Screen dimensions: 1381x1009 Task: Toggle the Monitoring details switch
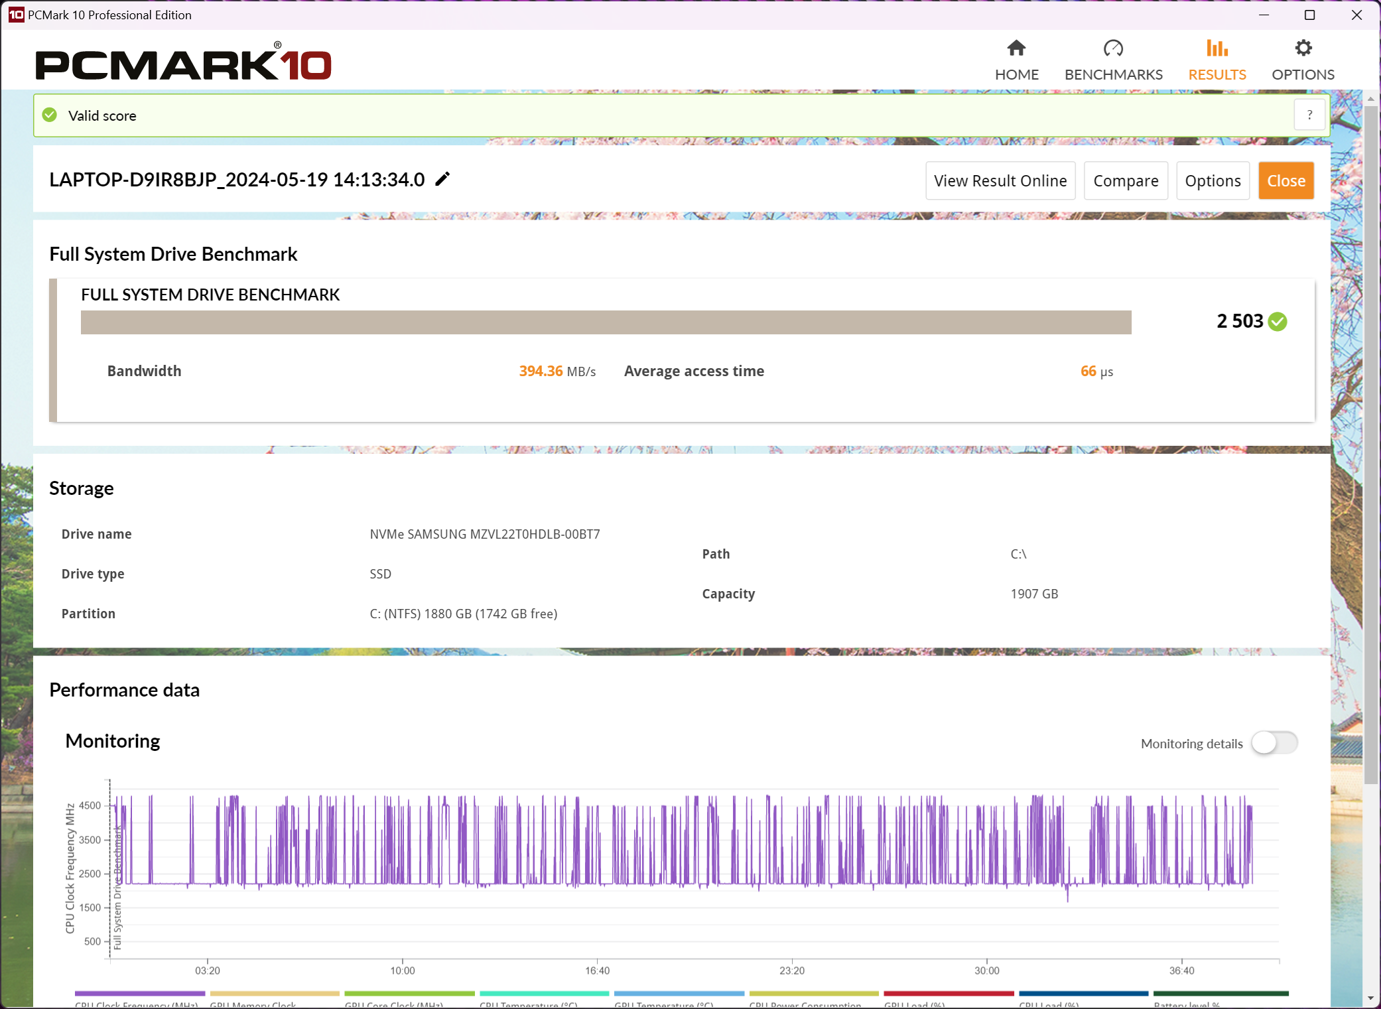[1274, 743]
